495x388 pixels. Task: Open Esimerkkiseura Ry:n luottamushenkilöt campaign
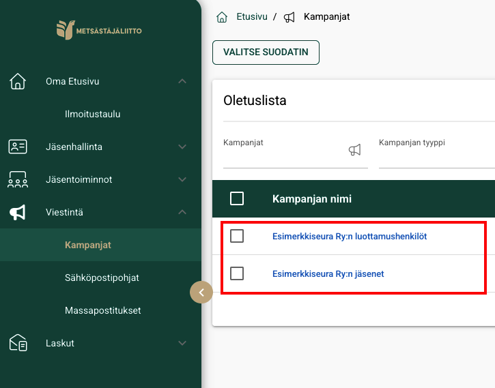click(x=350, y=237)
